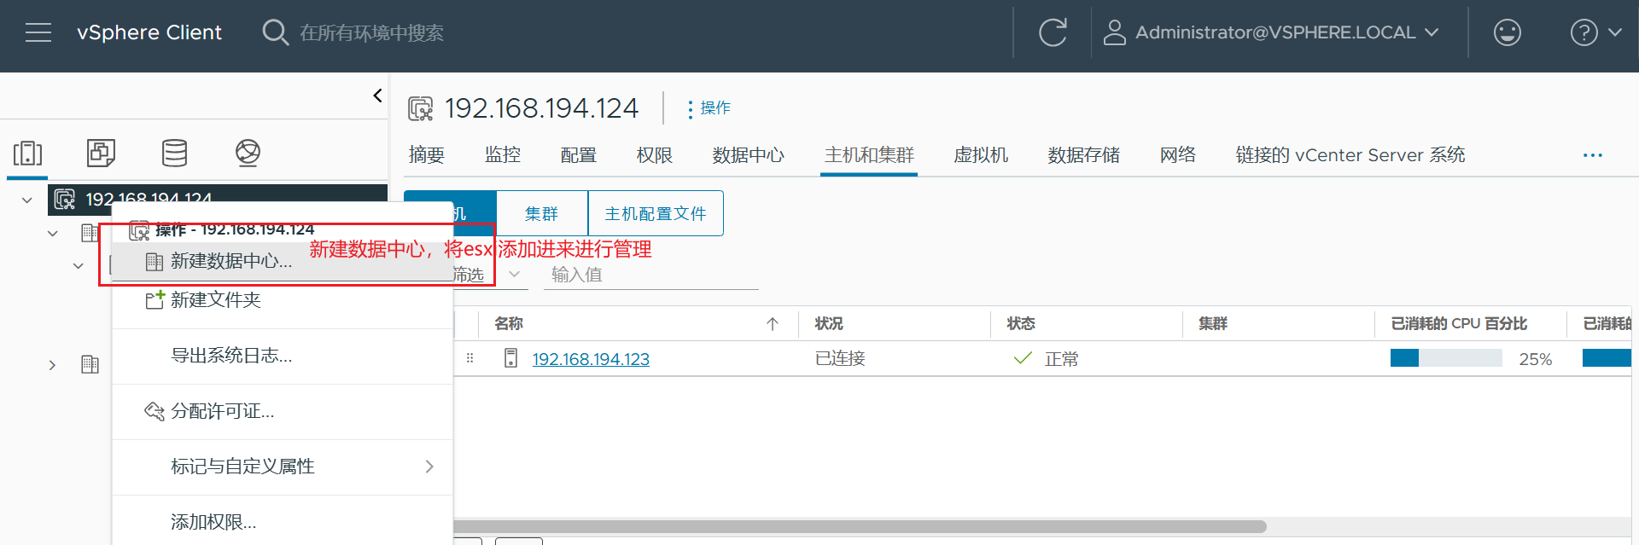
Task: Collapse the left navigation pane
Action: point(377,96)
